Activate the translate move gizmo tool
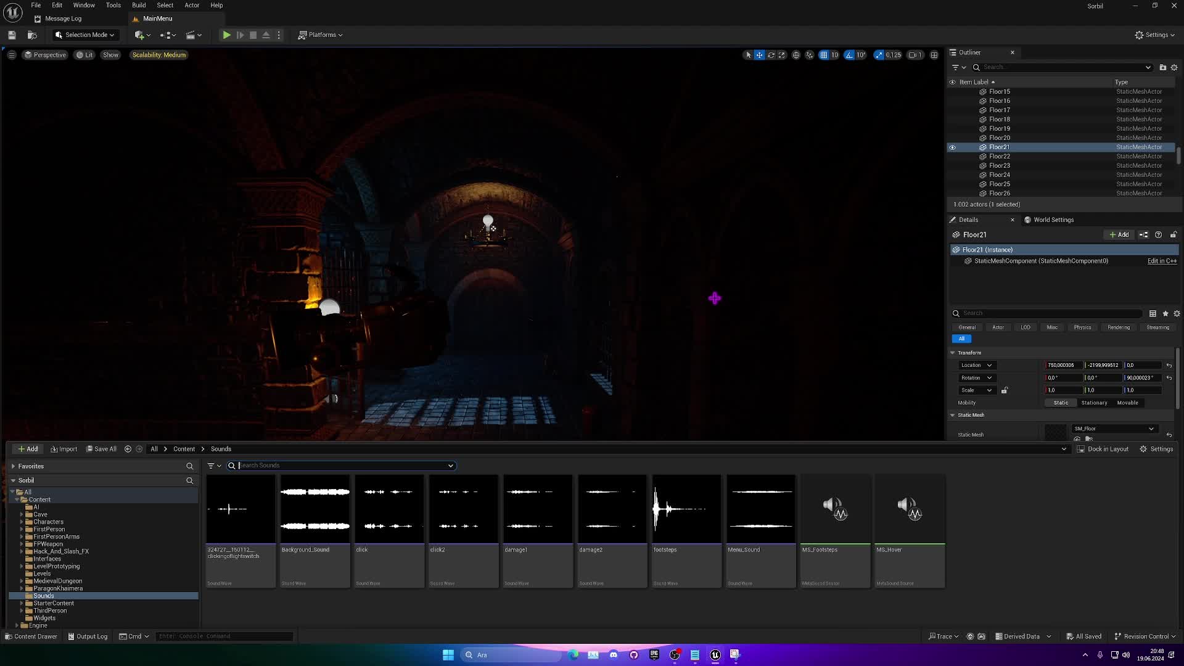This screenshot has height=666, width=1184. click(759, 55)
